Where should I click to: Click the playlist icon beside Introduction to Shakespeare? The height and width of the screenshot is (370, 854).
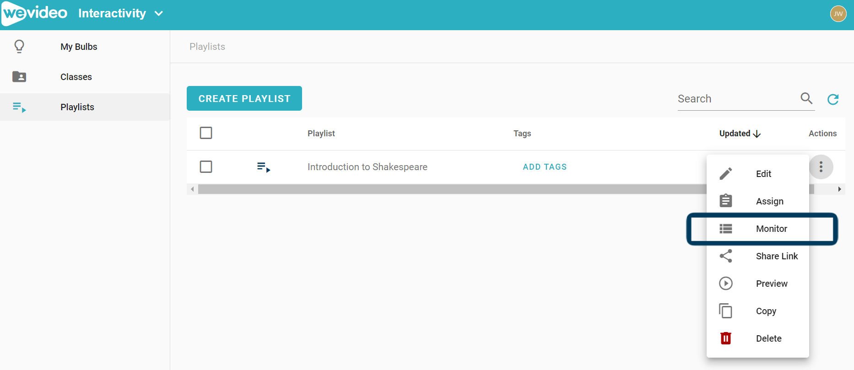coord(263,167)
